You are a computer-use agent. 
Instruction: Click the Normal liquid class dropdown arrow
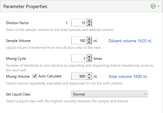coord(145,94)
